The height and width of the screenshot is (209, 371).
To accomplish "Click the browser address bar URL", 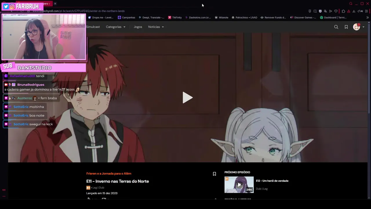I will click(x=78, y=11).
